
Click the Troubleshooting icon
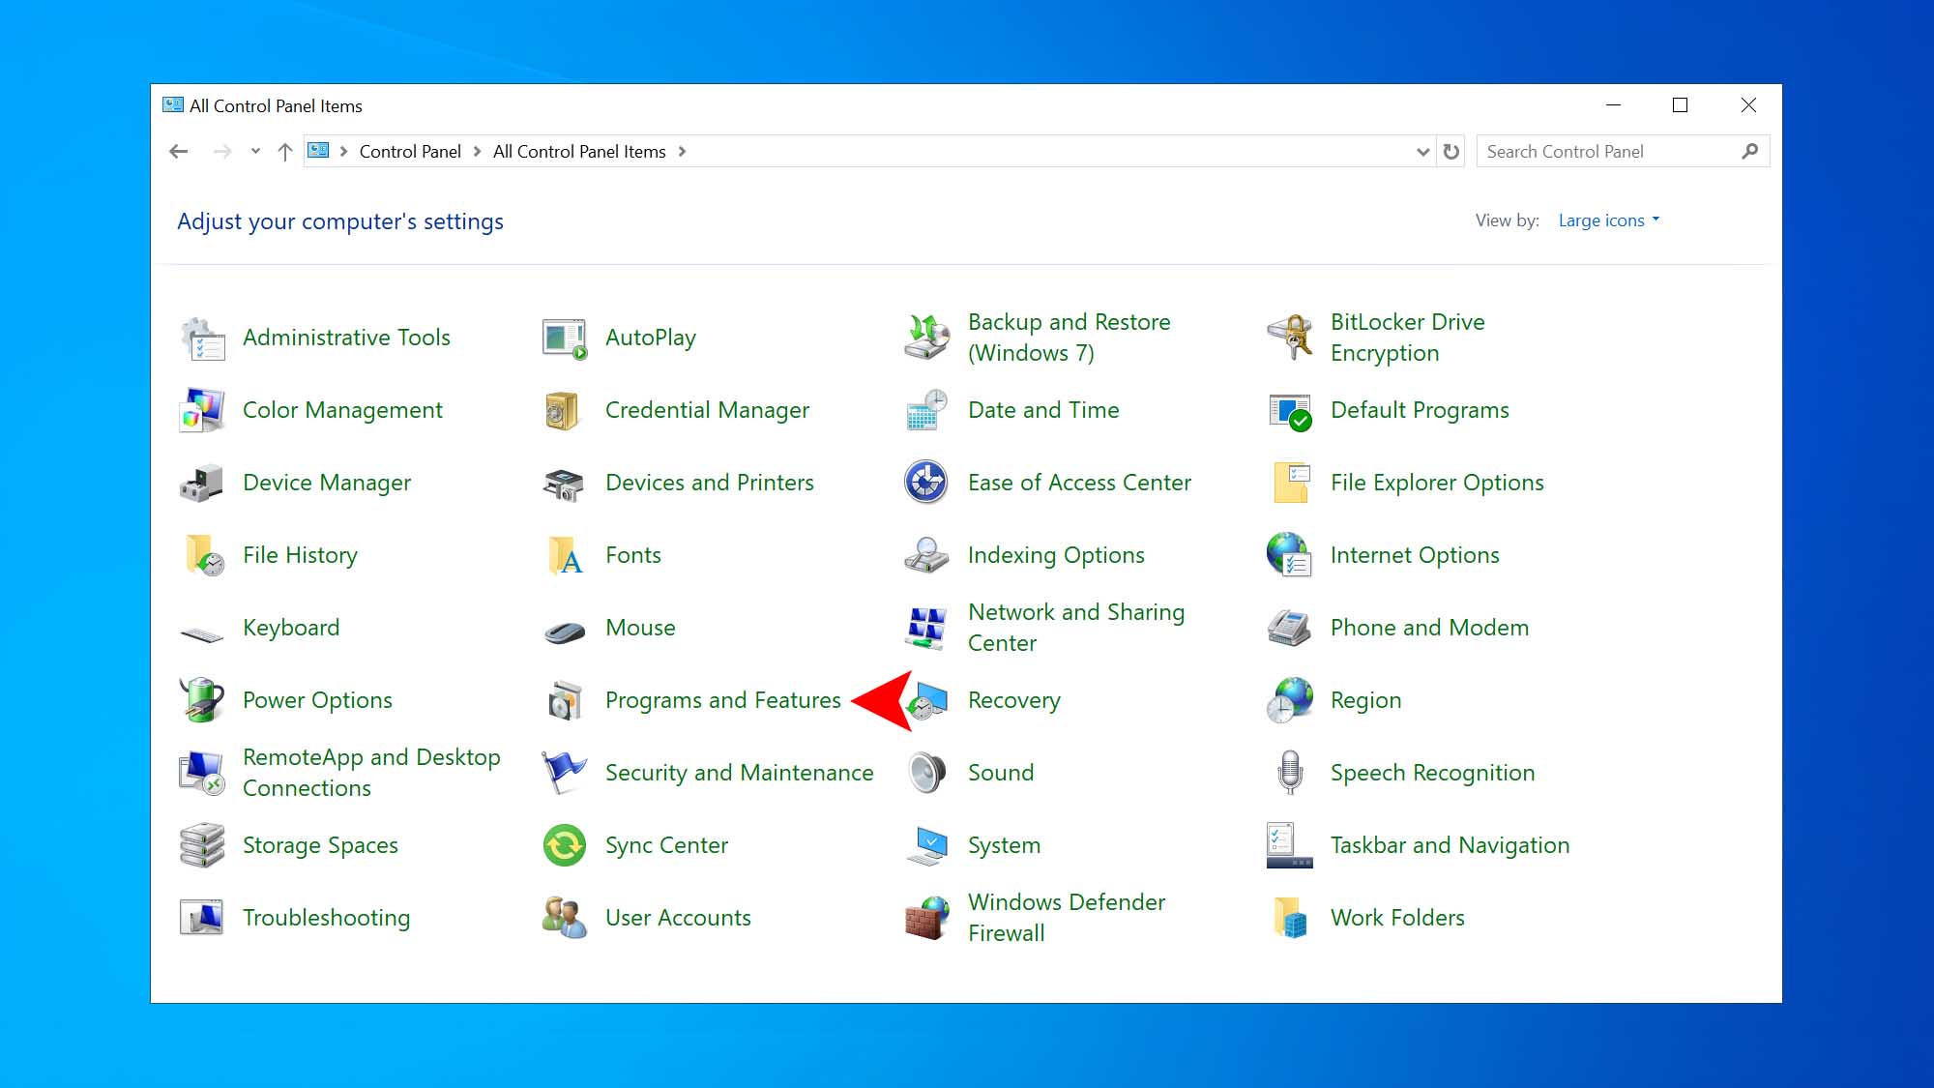202,918
